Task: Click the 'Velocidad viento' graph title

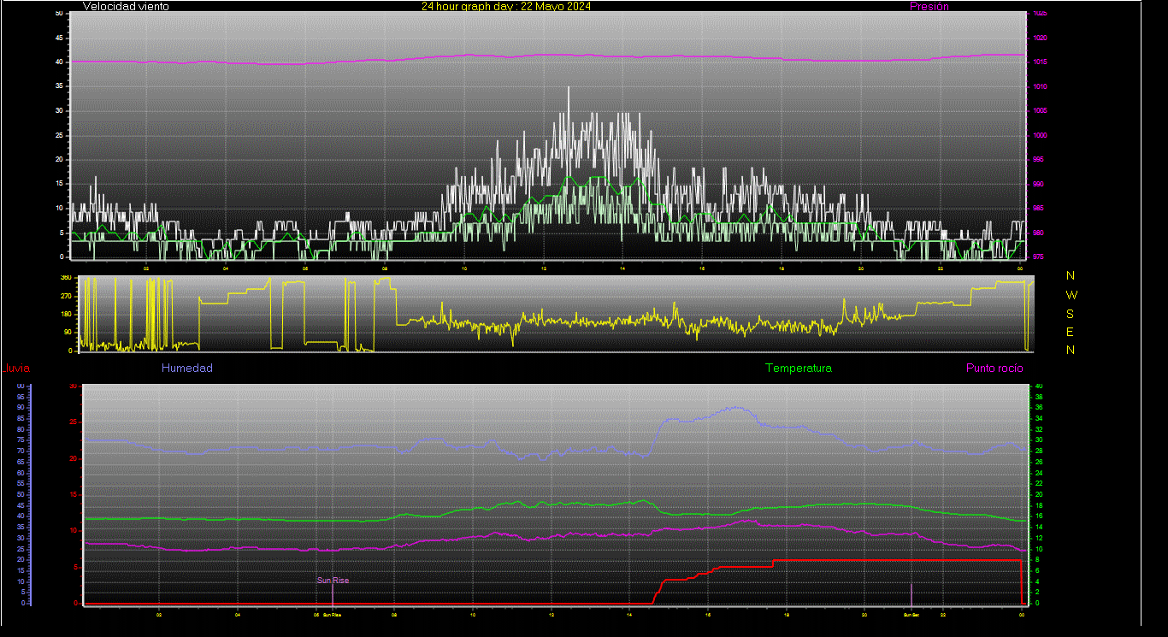Action: click(x=126, y=6)
